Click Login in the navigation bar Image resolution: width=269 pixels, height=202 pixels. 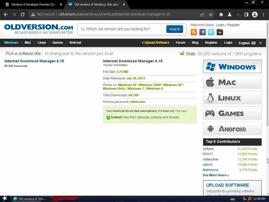[228, 43]
